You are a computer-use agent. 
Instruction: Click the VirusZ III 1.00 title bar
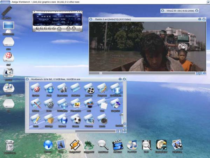180,11
